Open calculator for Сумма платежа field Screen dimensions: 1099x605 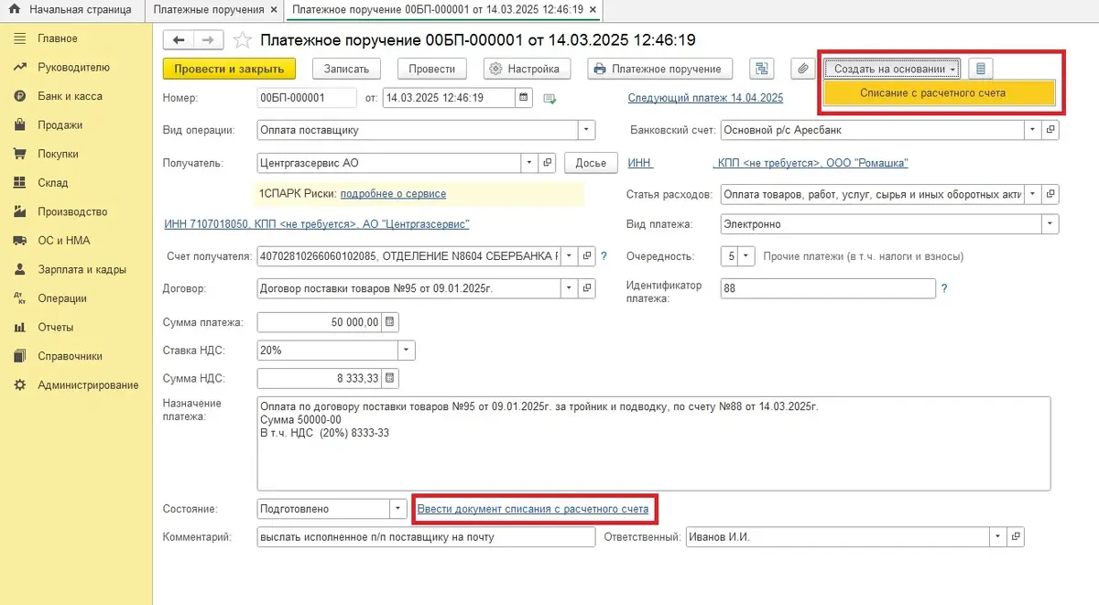pyautogui.click(x=390, y=322)
